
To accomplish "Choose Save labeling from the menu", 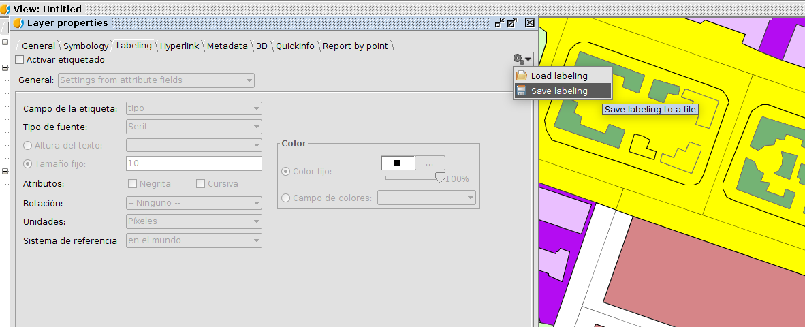I will point(559,91).
